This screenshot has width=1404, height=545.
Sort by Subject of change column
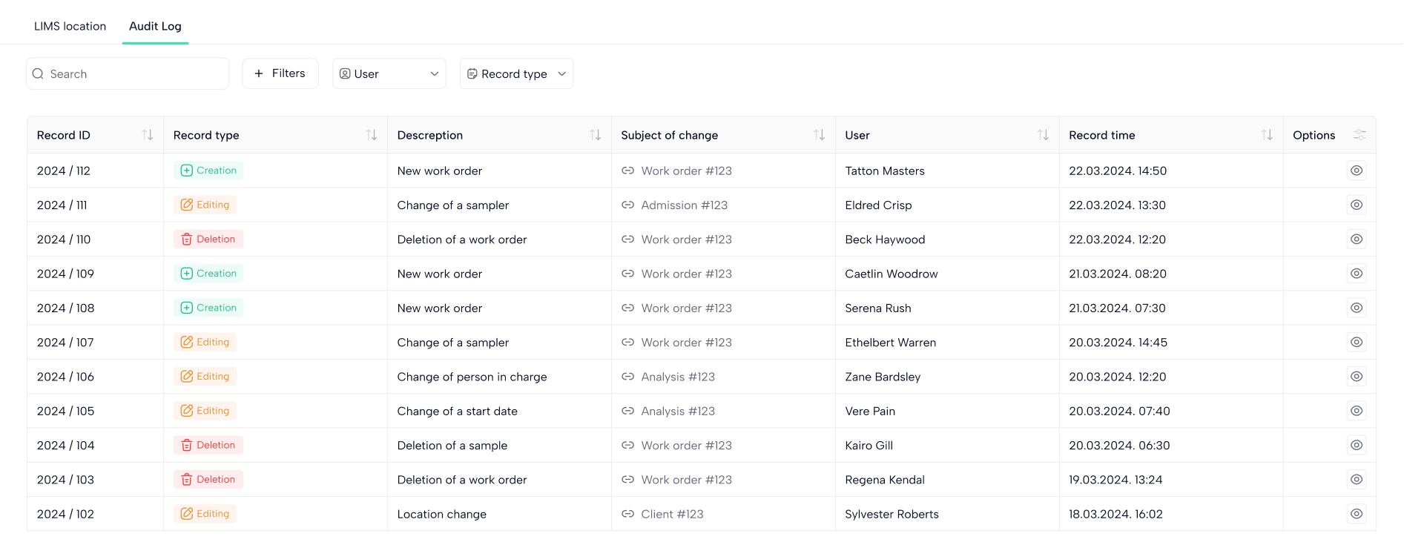pyautogui.click(x=819, y=135)
